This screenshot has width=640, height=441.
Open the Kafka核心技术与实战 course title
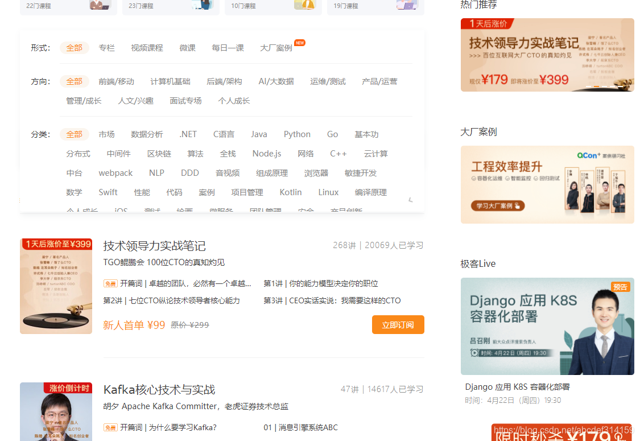coord(159,390)
